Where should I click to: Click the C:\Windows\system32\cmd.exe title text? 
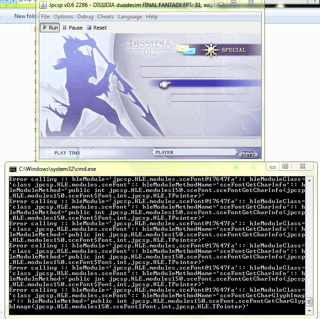pos(57,169)
